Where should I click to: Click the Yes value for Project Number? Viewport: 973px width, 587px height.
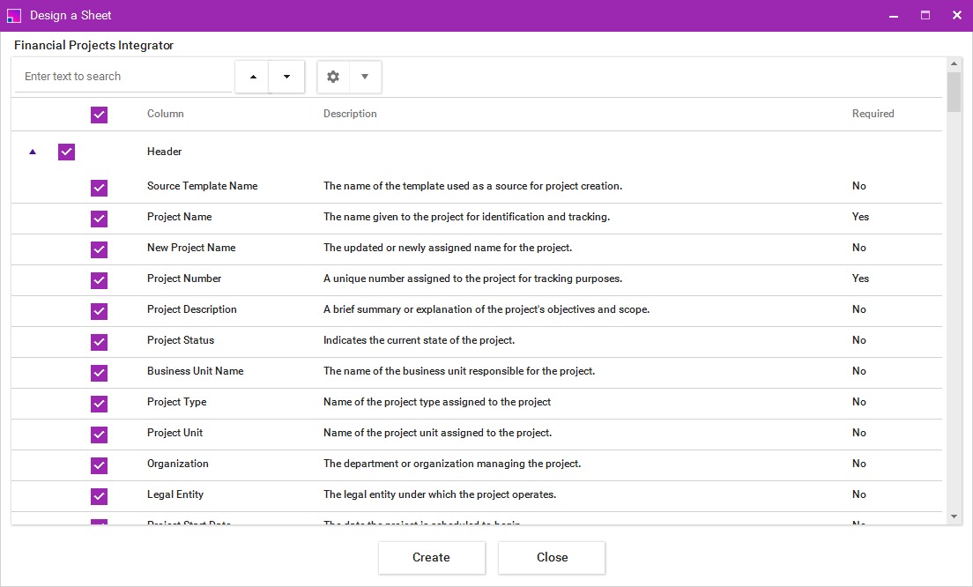(x=860, y=279)
